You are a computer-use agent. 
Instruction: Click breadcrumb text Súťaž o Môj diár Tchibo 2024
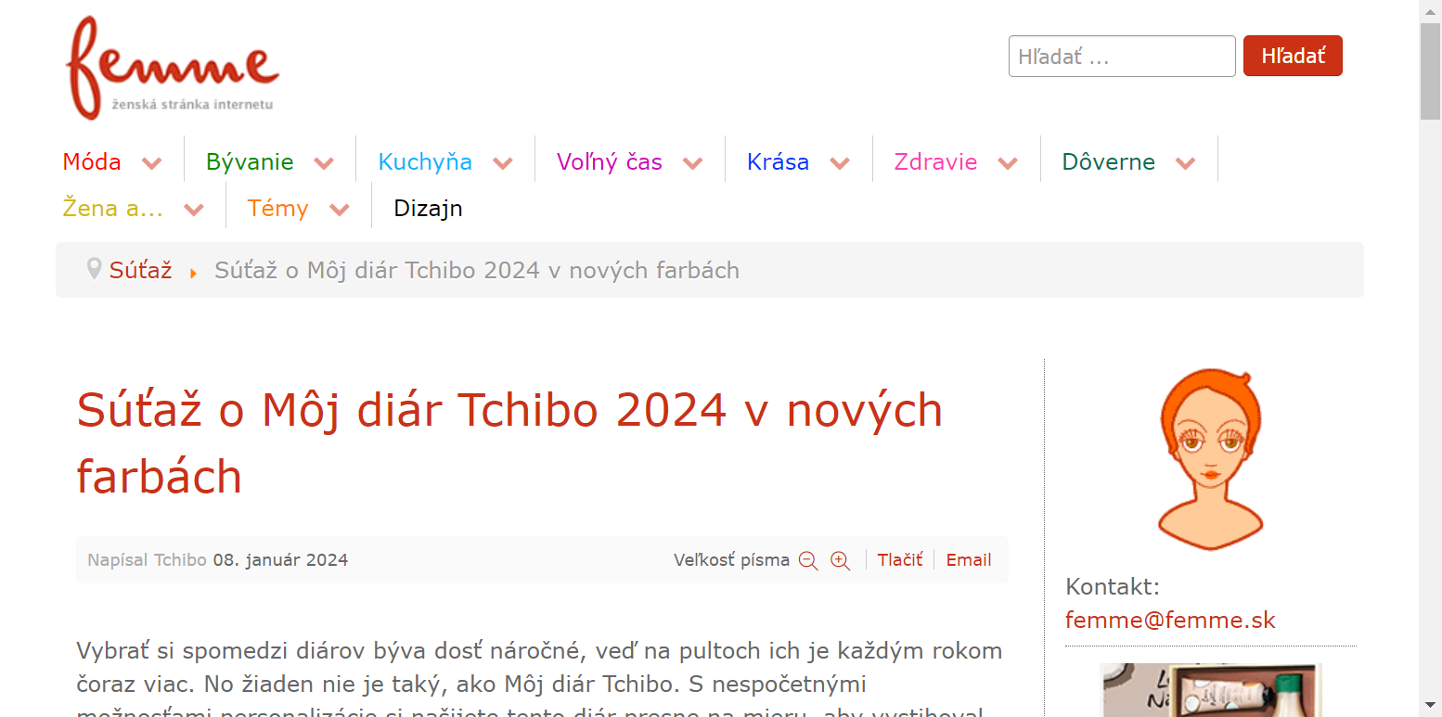pyautogui.click(x=477, y=270)
